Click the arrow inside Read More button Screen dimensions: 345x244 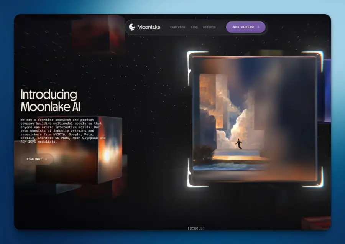(x=46, y=159)
